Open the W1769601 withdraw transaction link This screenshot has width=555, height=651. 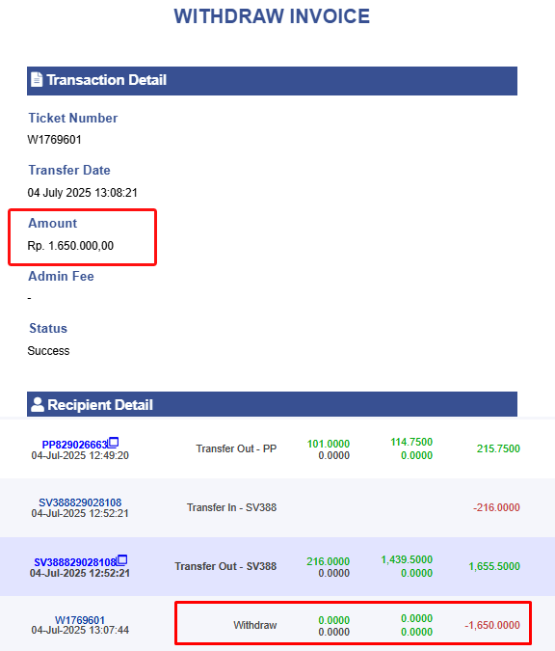coord(80,620)
